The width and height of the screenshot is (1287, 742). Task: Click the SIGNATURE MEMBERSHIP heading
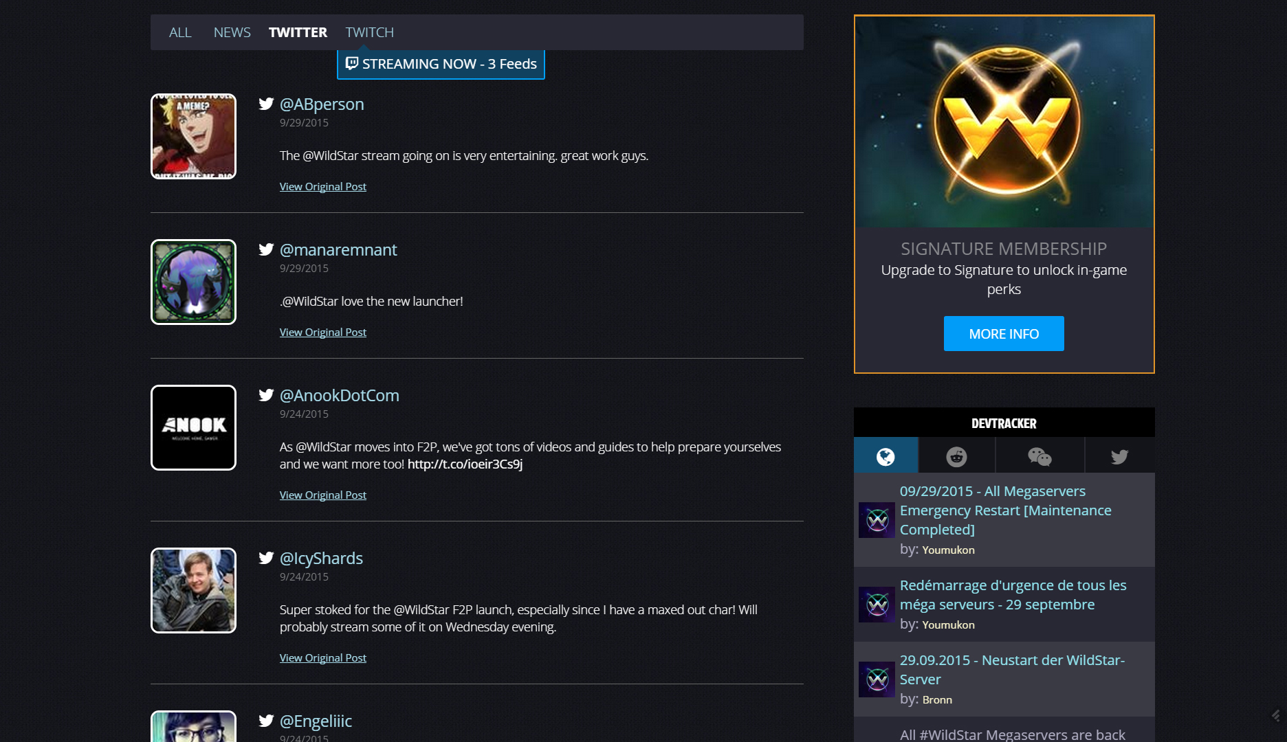[x=1004, y=249]
